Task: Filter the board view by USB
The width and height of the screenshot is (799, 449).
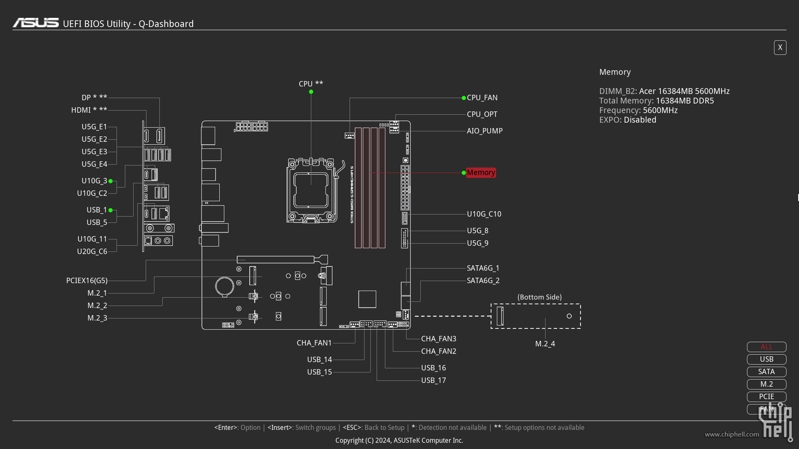Action: (767, 359)
